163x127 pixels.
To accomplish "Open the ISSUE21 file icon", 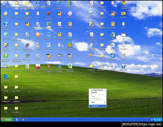I will (x=59, y=15).
